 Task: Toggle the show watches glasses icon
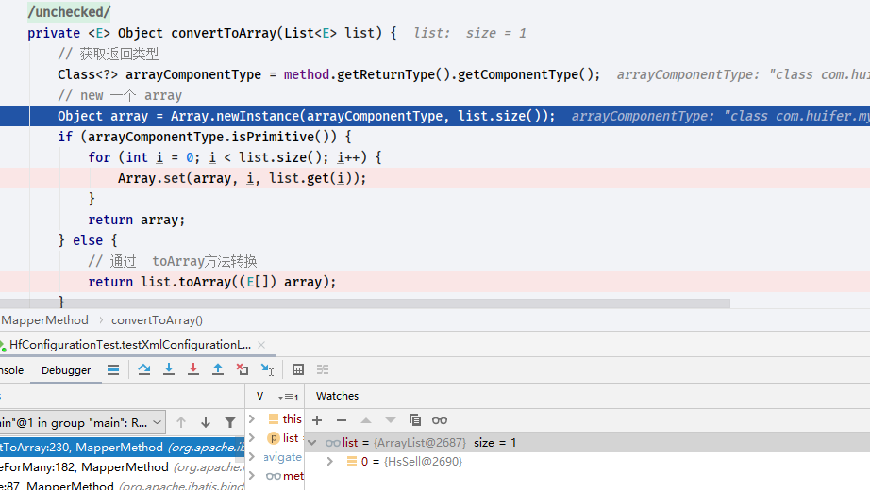point(440,420)
